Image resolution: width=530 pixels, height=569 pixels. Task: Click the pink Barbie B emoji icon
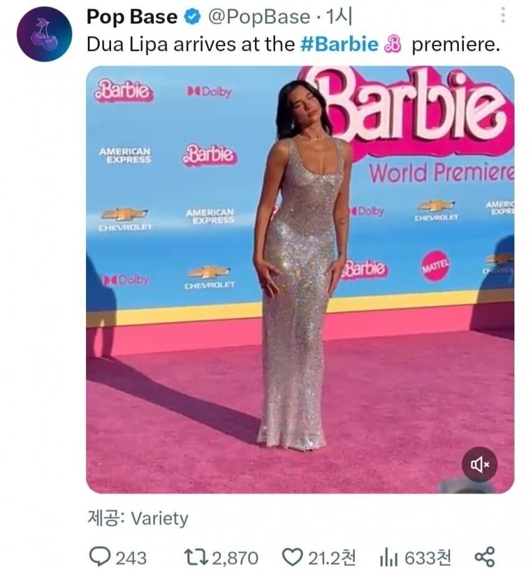[393, 45]
